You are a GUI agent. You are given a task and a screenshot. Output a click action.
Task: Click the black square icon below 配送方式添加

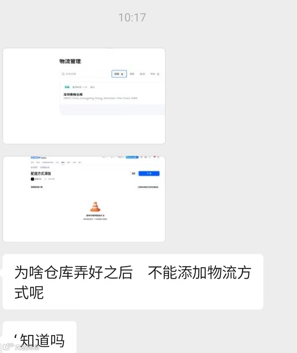pos(32,179)
